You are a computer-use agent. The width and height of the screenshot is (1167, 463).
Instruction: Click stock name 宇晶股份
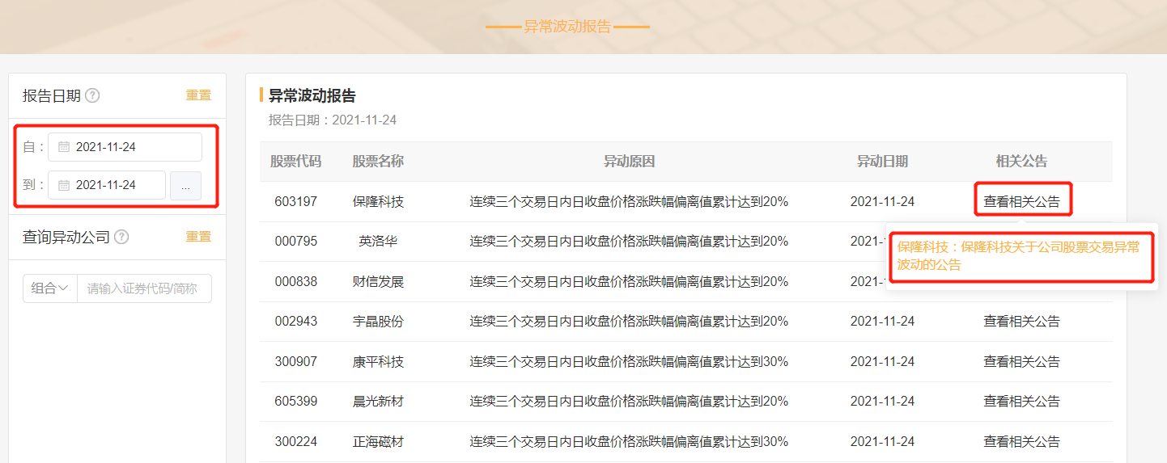click(x=378, y=322)
